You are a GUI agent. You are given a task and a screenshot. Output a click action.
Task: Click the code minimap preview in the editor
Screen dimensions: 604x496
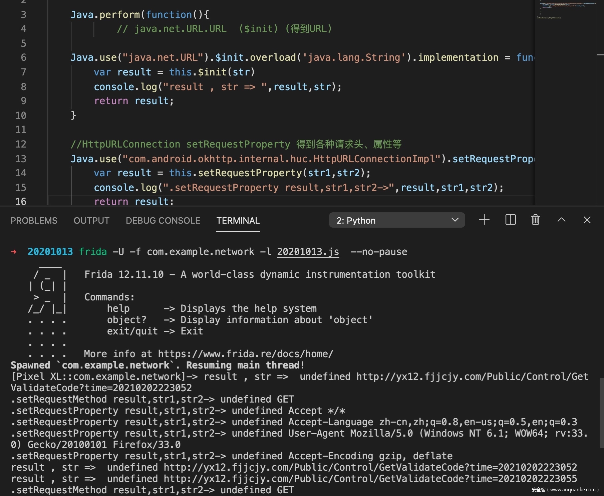click(566, 10)
